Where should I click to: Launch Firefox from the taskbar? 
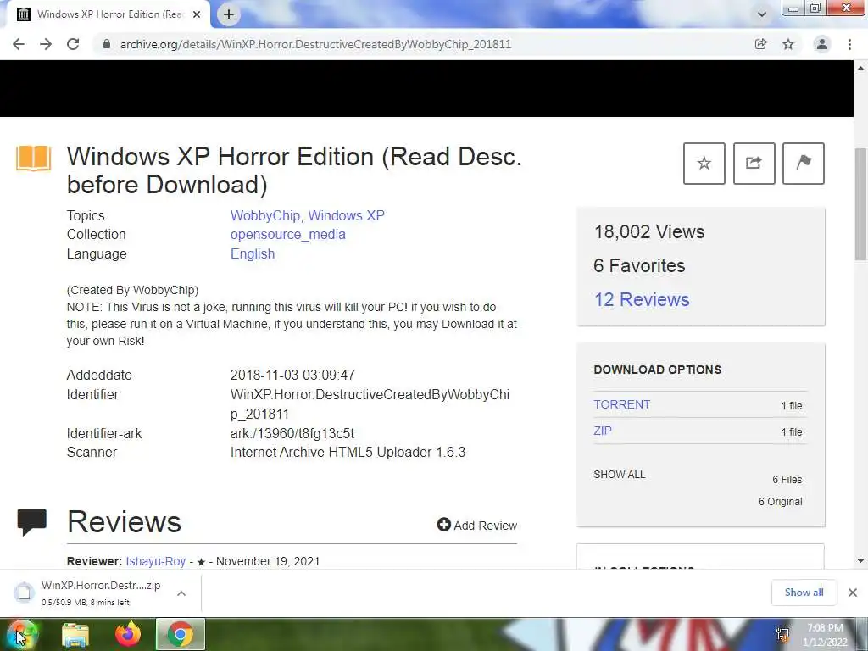128,634
